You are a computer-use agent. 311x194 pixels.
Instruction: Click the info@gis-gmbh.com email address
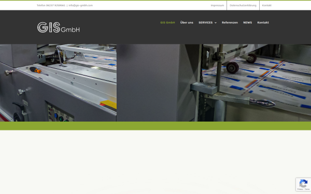coord(80,5)
